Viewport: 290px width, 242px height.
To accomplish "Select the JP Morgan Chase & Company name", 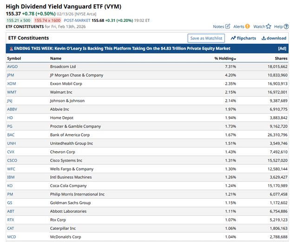I will click(77, 75).
